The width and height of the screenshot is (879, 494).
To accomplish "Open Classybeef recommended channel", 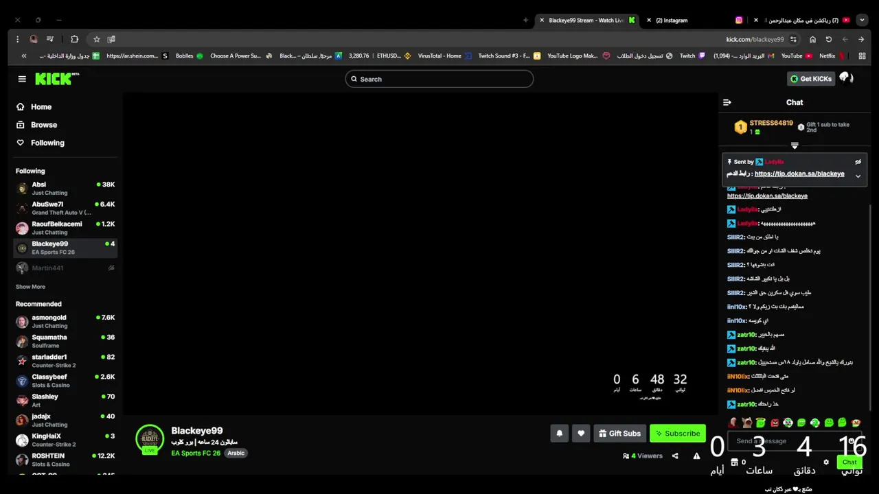I will 65,381.
